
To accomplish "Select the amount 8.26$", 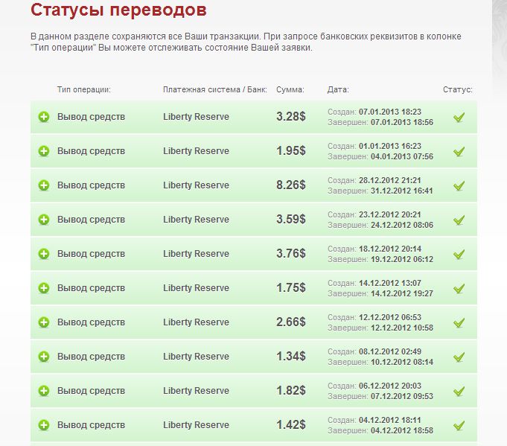I will (290, 185).
